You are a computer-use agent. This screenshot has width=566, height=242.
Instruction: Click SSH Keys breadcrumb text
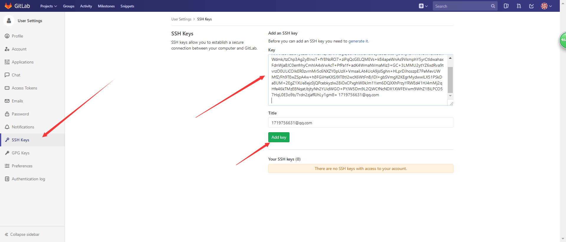(204, 19)
